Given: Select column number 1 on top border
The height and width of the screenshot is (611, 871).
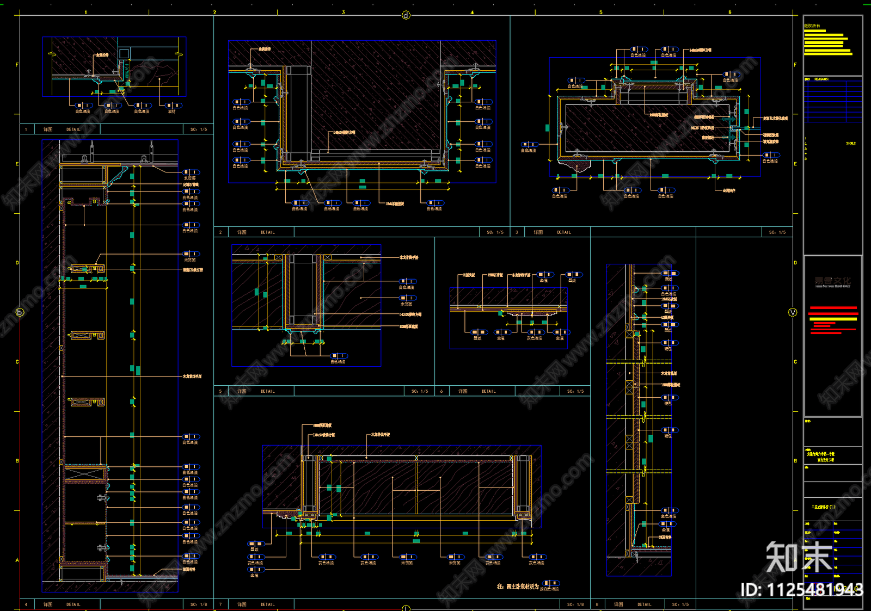Looking at the screenshot, I should click(x=85, y=12).
